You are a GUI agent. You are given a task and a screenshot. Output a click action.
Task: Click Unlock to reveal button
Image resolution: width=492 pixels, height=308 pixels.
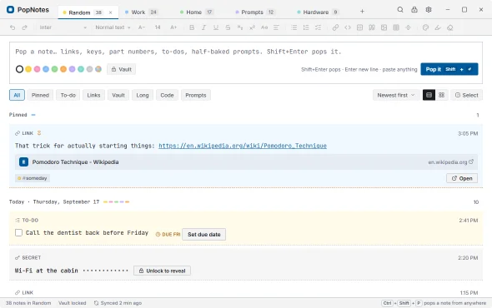[163, 271]
